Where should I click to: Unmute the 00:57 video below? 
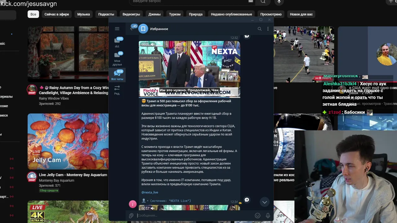[153, 208]
